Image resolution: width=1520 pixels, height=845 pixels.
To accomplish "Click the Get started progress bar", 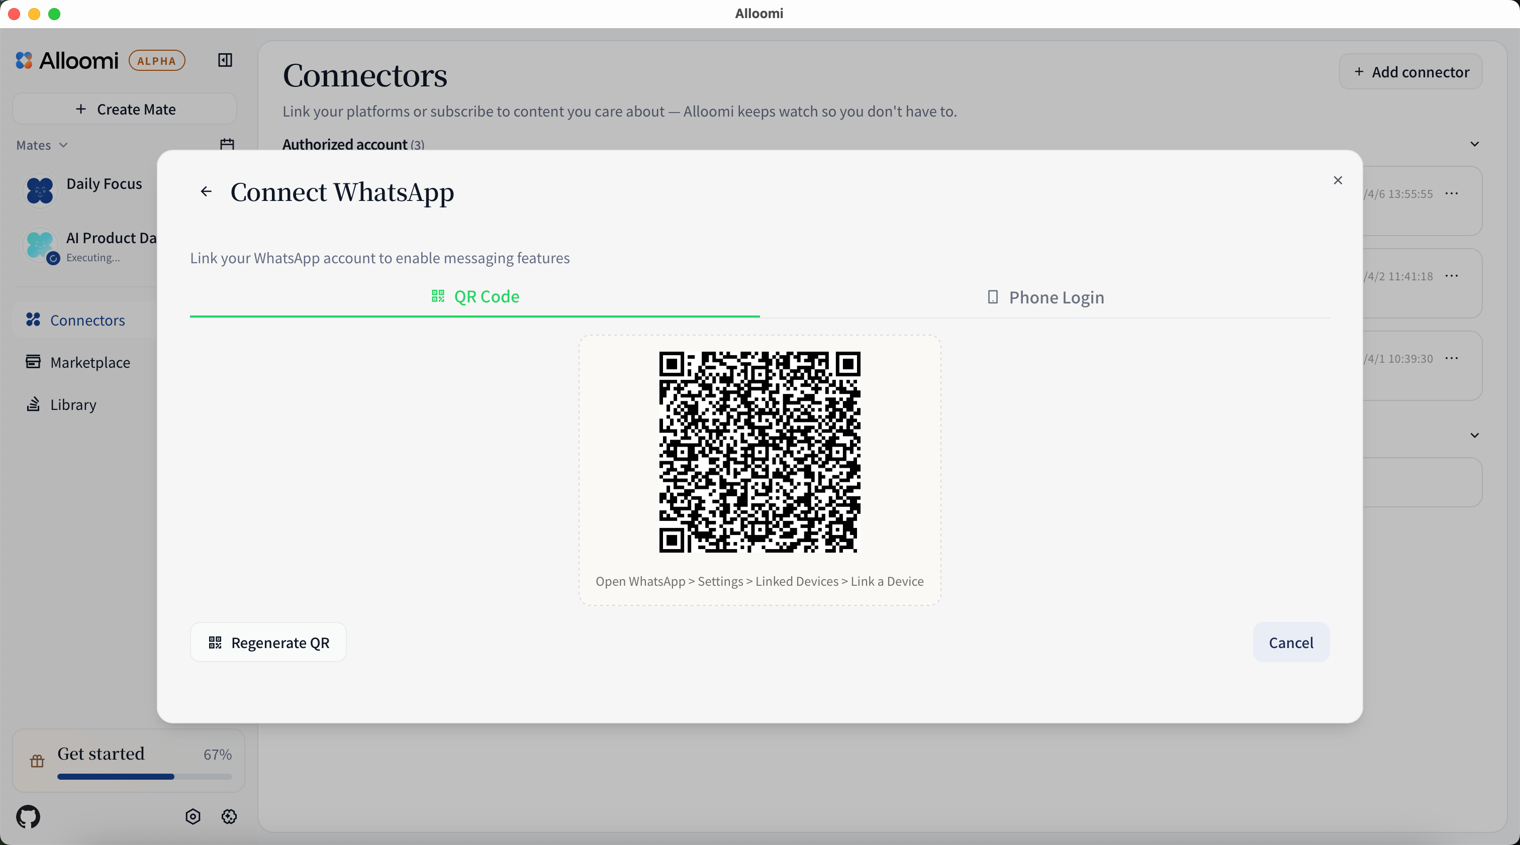I will 145,777.
